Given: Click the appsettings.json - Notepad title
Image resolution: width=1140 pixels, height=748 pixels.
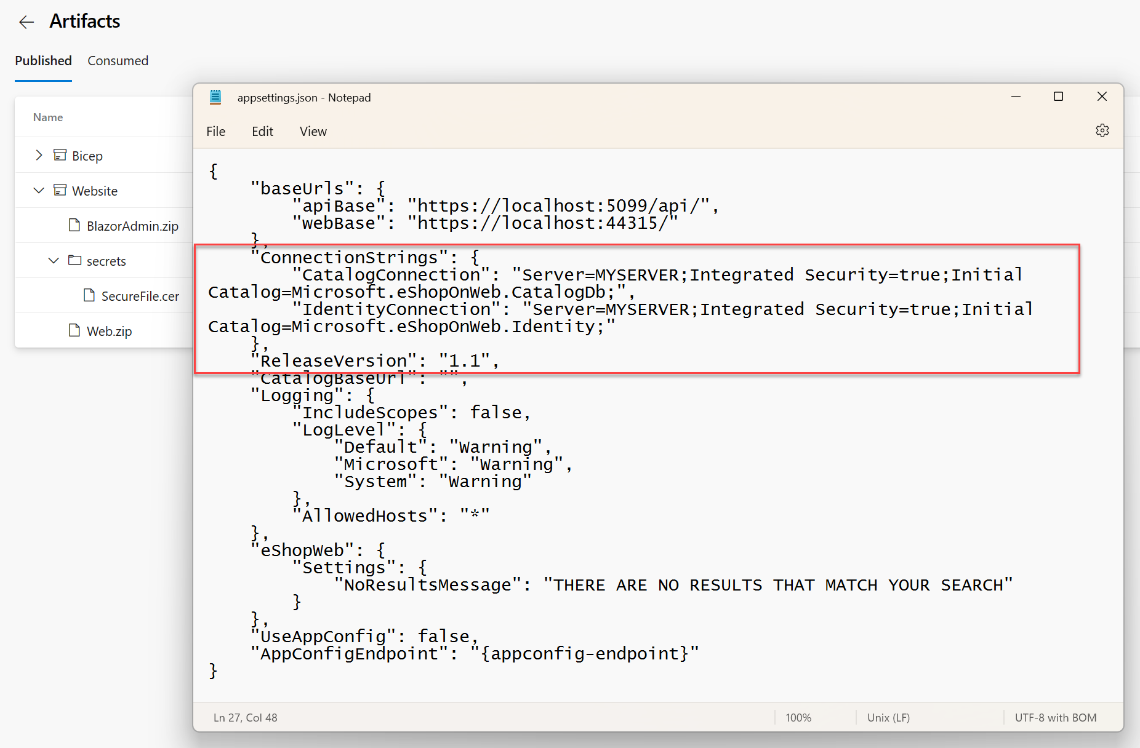Looking at the screenshot, I should pos(304,97).
